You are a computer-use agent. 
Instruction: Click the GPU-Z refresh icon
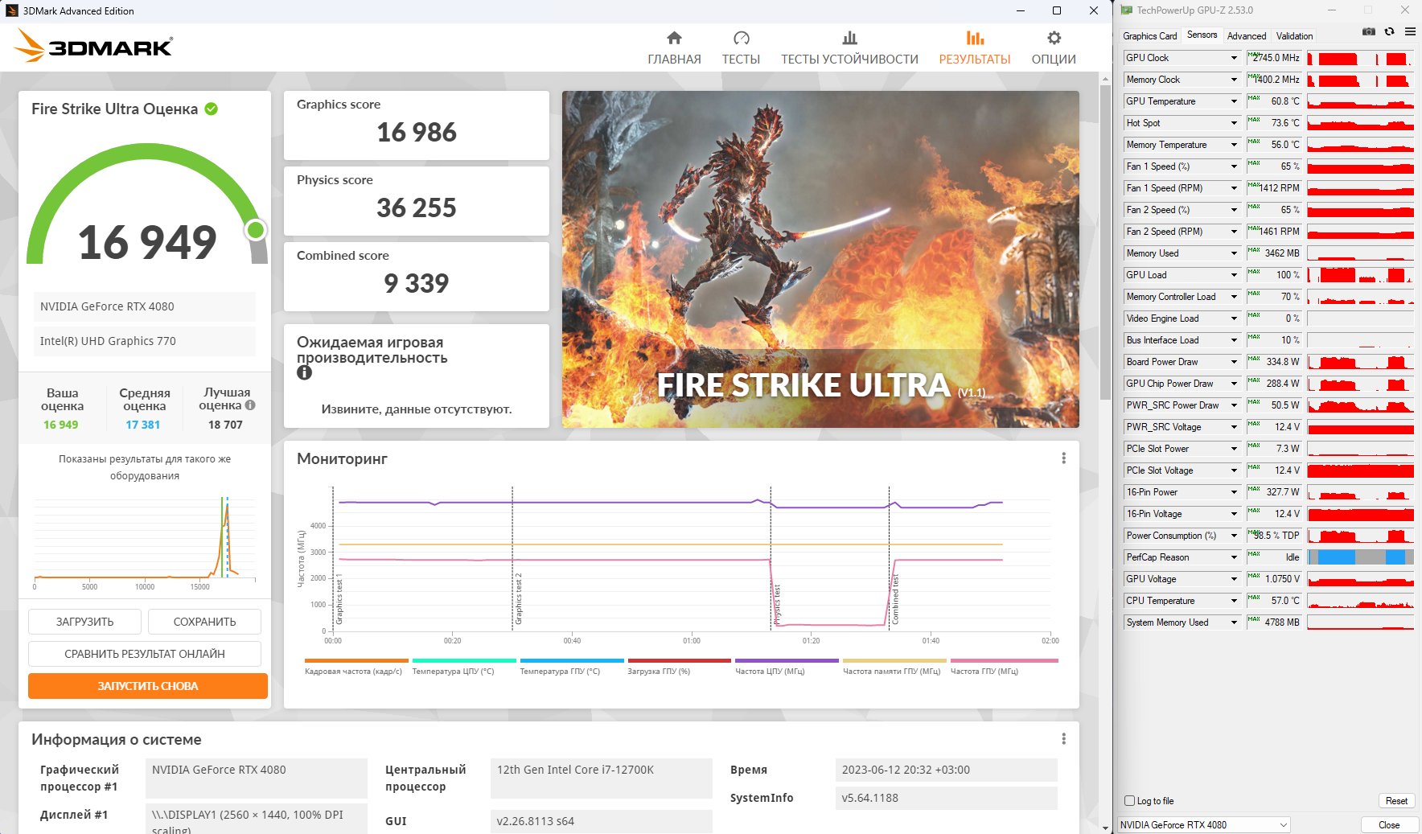coord(1389,31)
